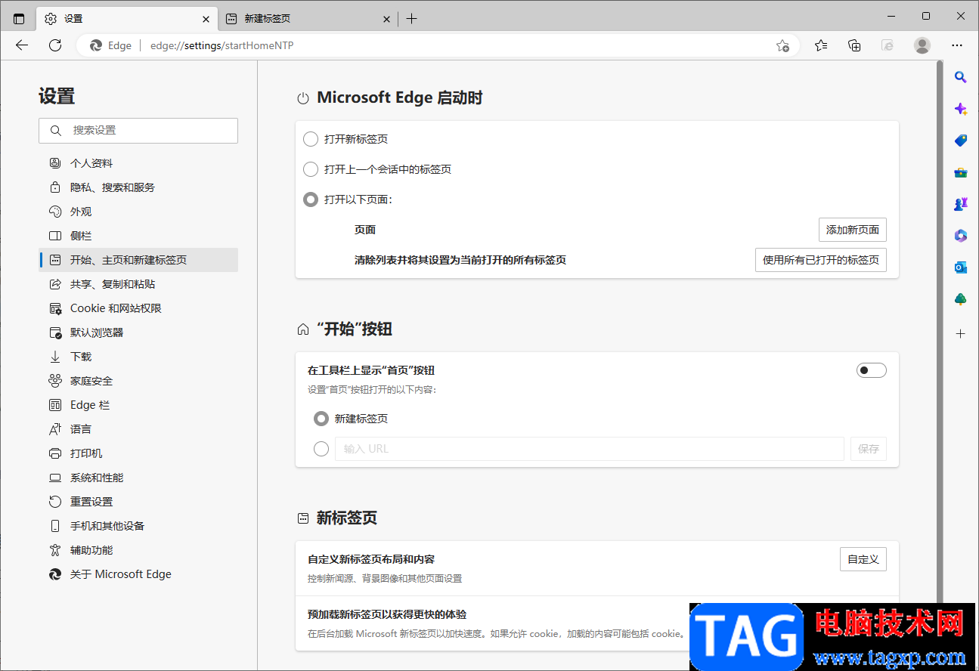The width and height of the screenshot is (979, 671).
Task: Open the Settings and more ellipsis menu
Action: point(957,45)
